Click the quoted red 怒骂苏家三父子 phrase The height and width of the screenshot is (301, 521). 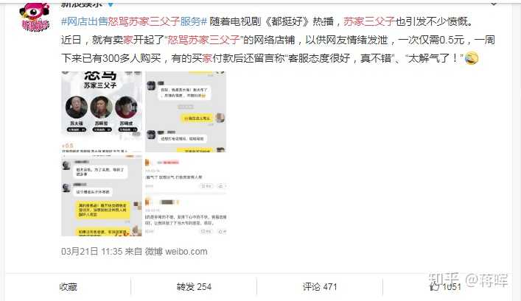203,40
